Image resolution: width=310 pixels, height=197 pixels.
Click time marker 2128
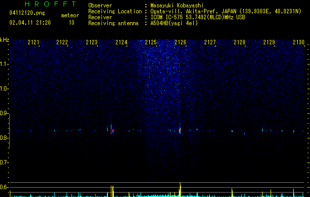(240, 42)
